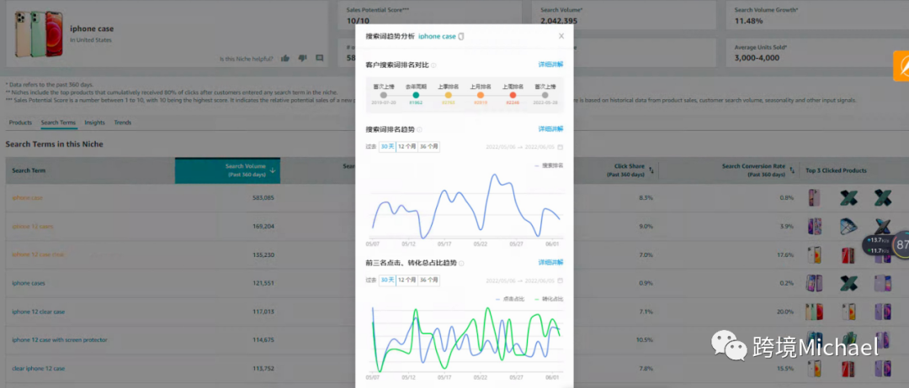
Task: Click grey 首次上榜 marker dated 2019-07-20
Action: [383, 95]
